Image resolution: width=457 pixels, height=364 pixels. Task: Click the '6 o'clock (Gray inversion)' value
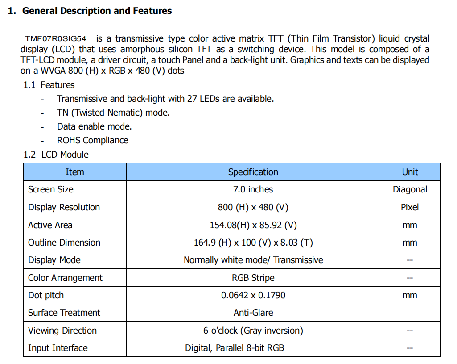[x=253, y=331]
